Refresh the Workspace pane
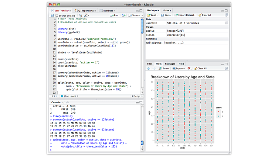 click(x=226, y=15)
